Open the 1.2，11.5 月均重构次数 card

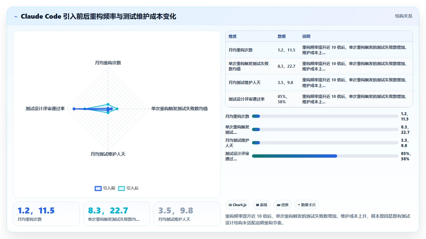coord(46,214)
